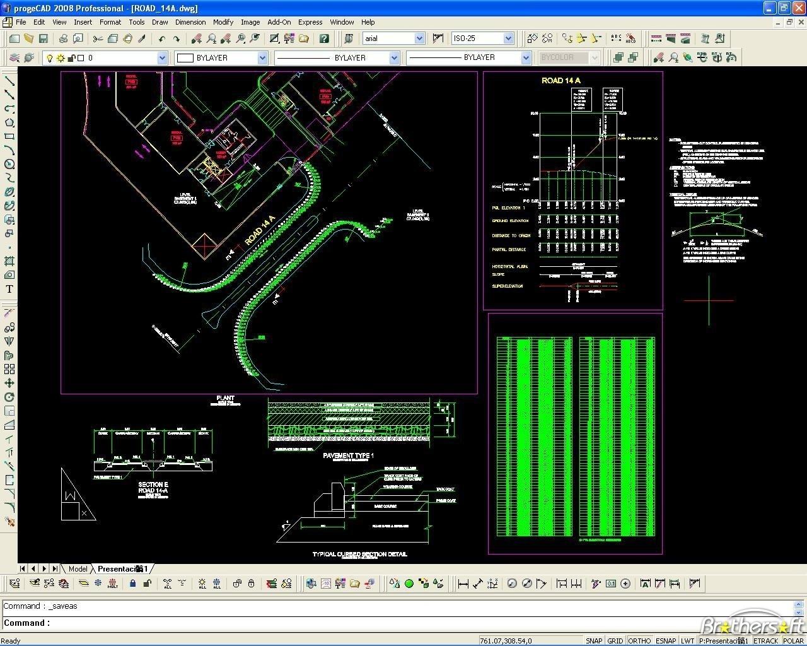Viewport: 807px width, 646px height.
Task: Click the Save icon in the toolbar
Action: 44,38
